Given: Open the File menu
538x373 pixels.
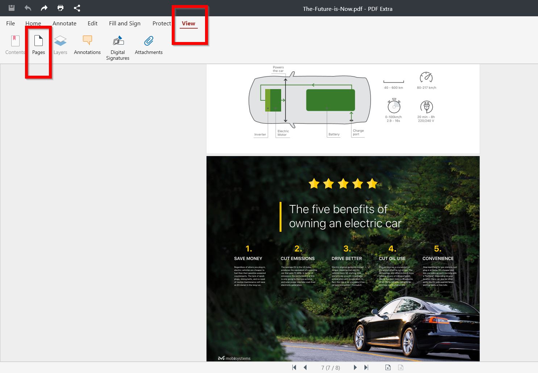Looking at the screenshot, I should [11, 23].
